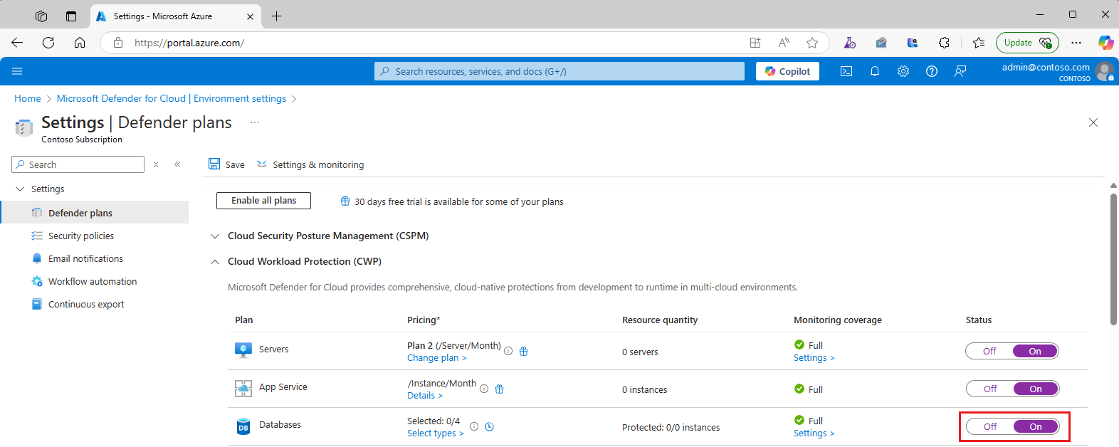This screenshot has width=1119, height=447.
Task: Open portal settings gear icon
Action: [x=903, y=71]
